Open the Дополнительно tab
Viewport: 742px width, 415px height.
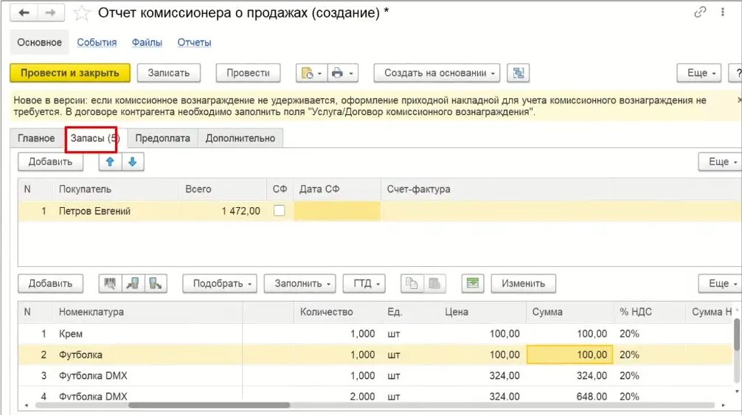click(240, 138)
